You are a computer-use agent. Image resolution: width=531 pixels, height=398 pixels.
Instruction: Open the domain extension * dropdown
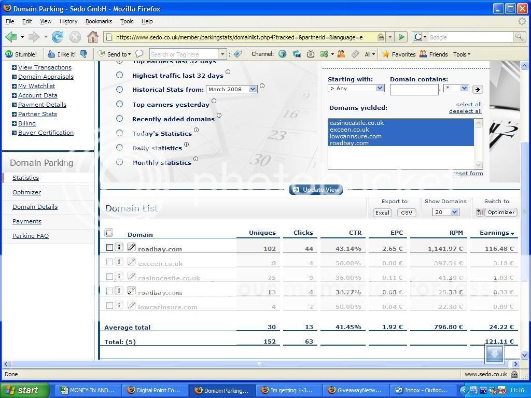coord(456,88)
